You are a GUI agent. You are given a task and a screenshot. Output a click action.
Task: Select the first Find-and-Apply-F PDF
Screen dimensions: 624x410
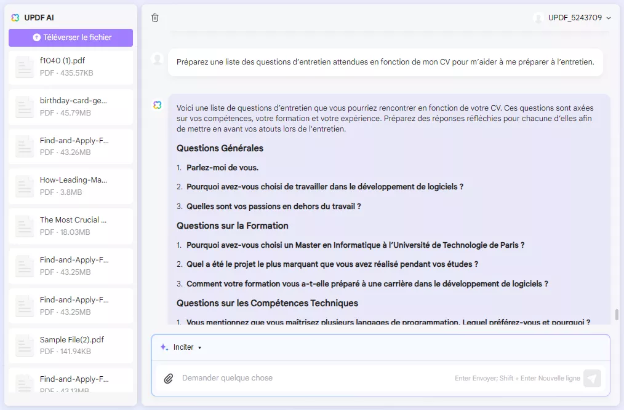click(70, 146)
